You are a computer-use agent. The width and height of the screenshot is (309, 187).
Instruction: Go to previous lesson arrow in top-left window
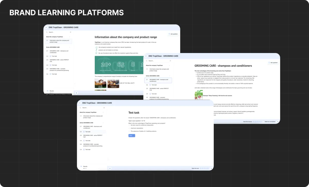[76, 93]
